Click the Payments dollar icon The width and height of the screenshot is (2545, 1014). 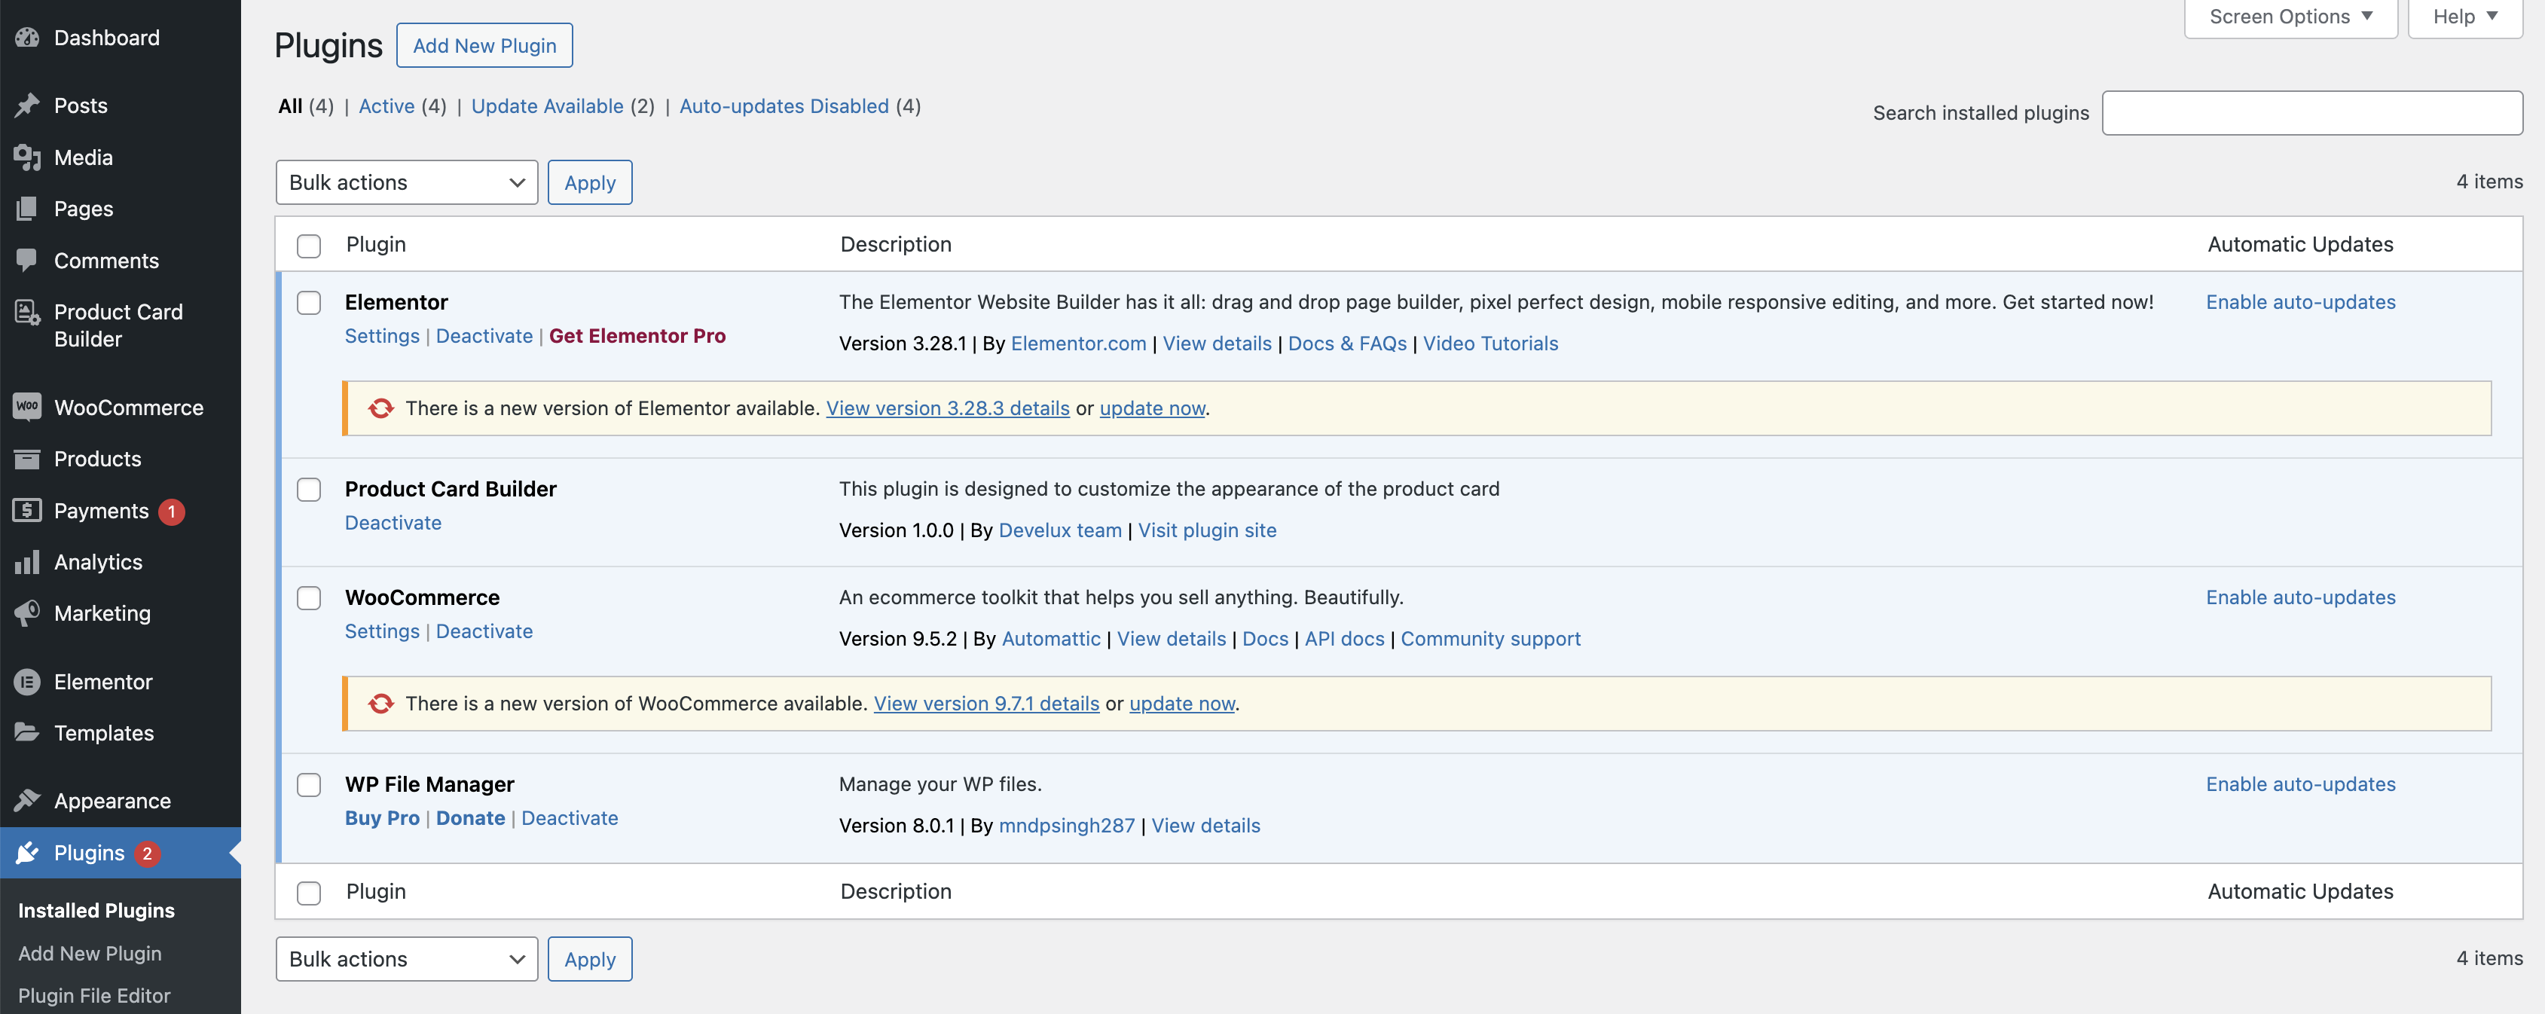coord(28,510)
